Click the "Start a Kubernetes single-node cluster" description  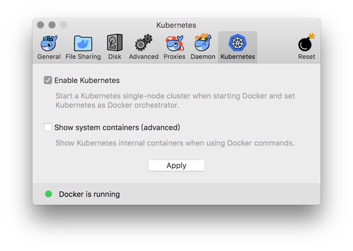point(175,100)
